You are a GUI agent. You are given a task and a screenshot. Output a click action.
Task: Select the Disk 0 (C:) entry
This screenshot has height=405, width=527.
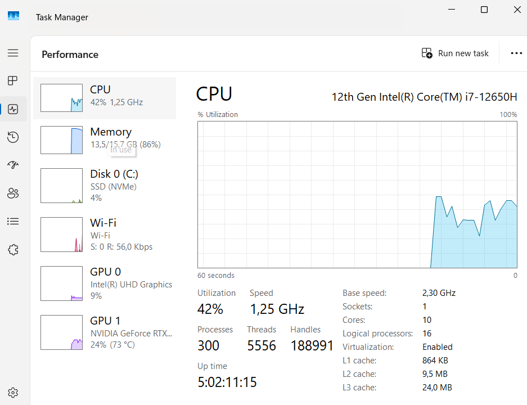(105, 186)
